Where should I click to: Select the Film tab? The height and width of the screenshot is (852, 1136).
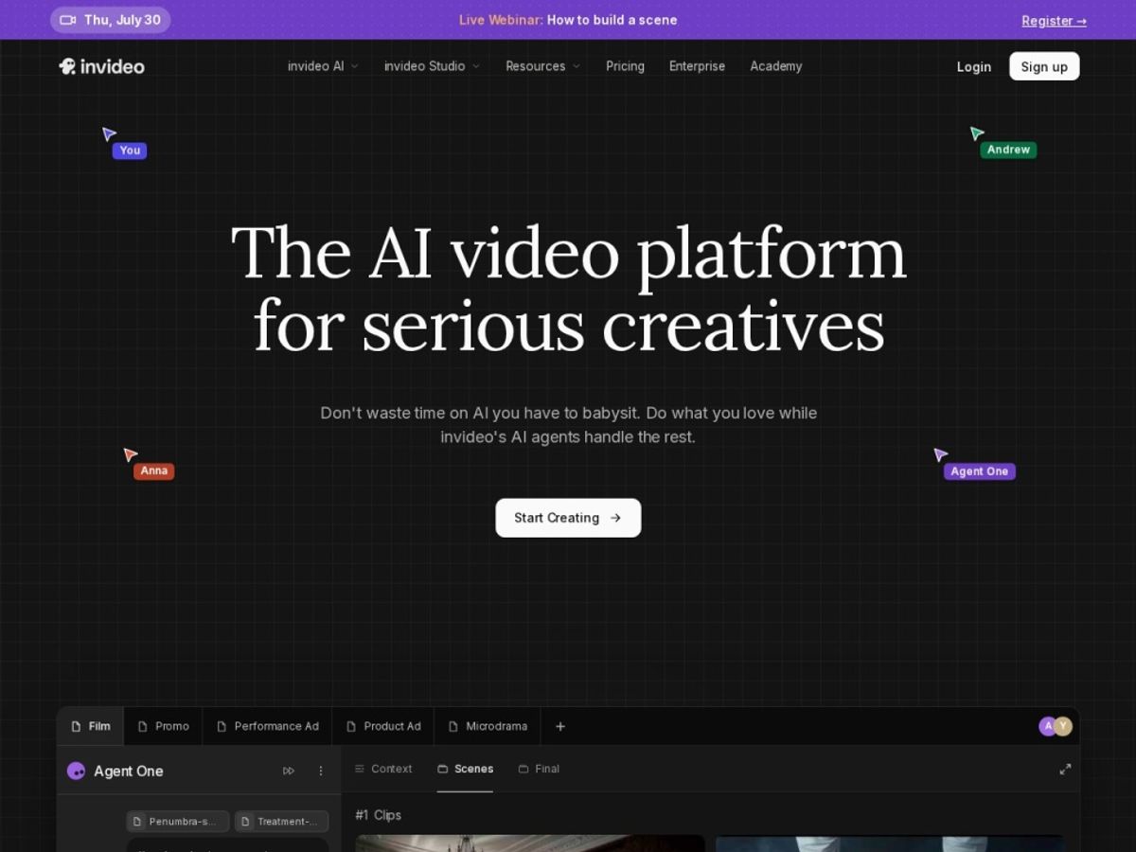pos(91,726)
